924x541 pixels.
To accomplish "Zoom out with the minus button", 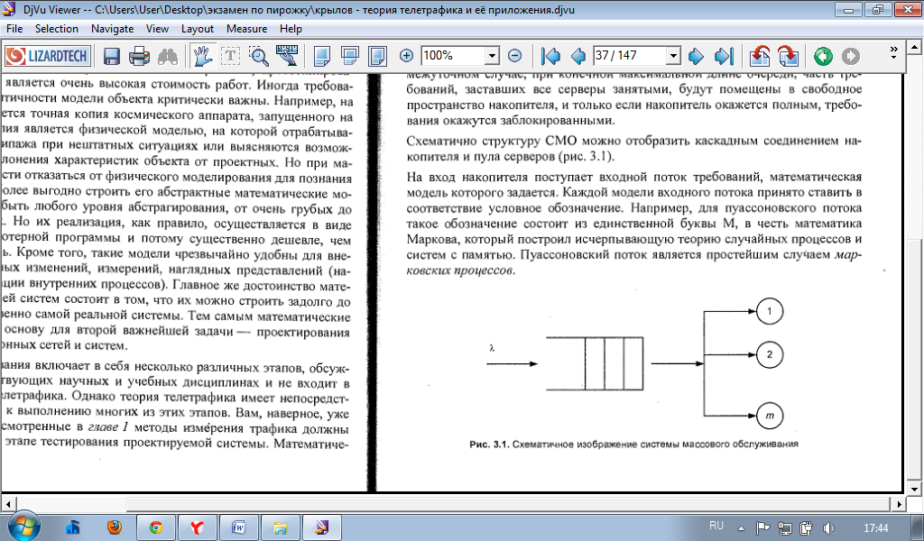I will click(x=514, y=56).
